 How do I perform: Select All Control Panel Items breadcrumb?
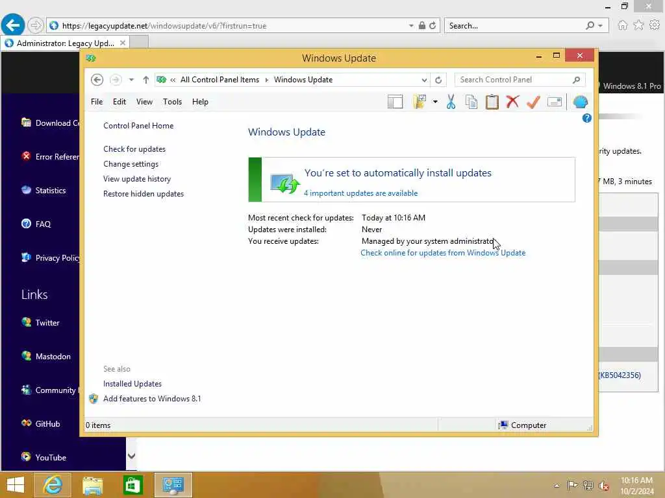[x=220, y=80]
